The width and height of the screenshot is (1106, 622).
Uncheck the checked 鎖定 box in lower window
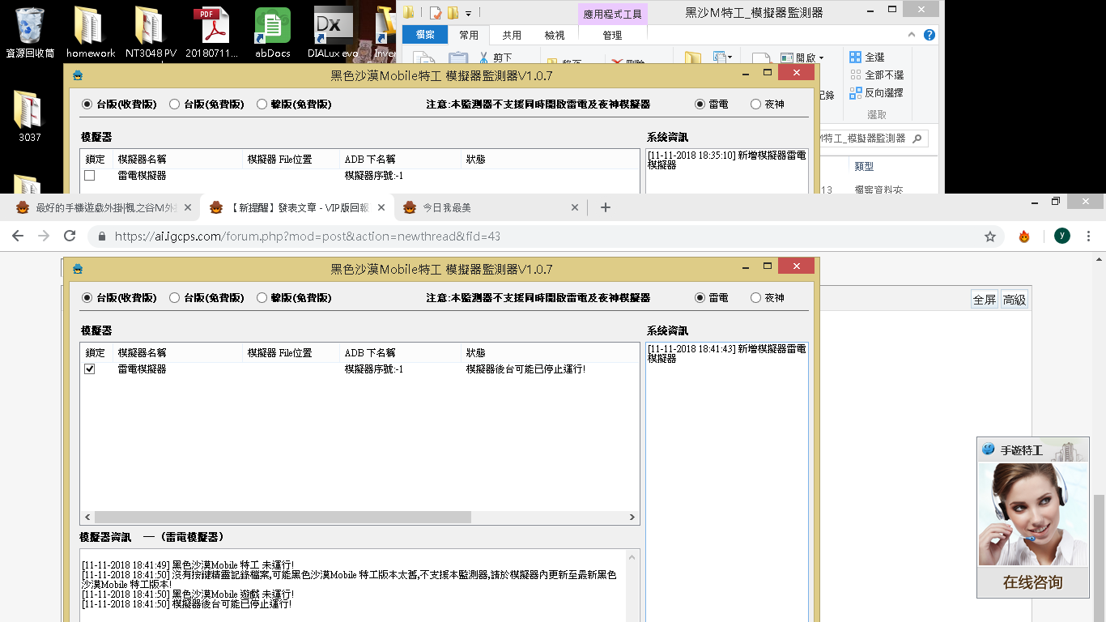click(x=90, y=369)
